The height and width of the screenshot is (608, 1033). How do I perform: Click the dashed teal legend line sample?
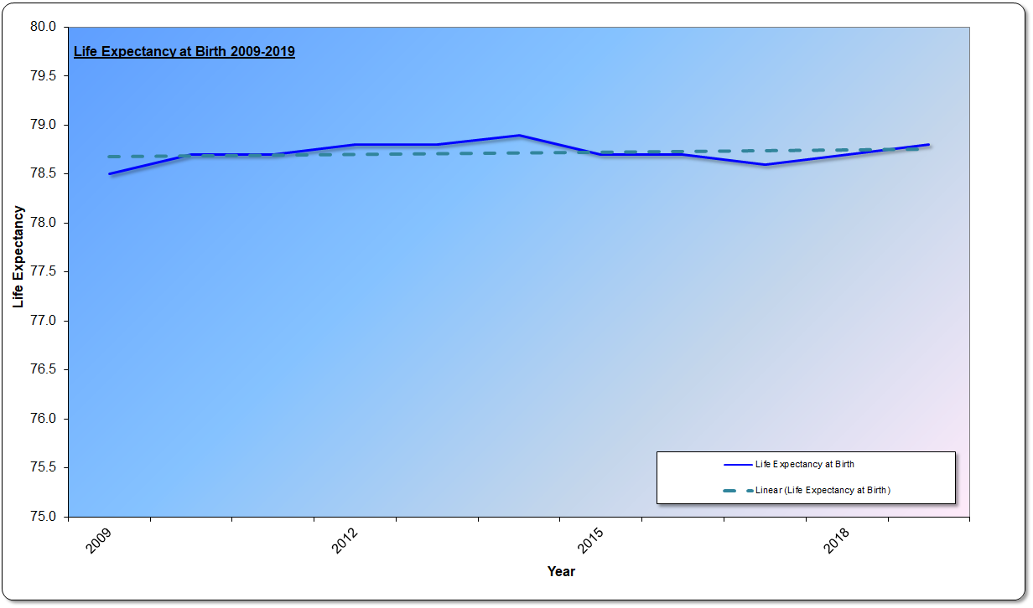pos(738,490)
